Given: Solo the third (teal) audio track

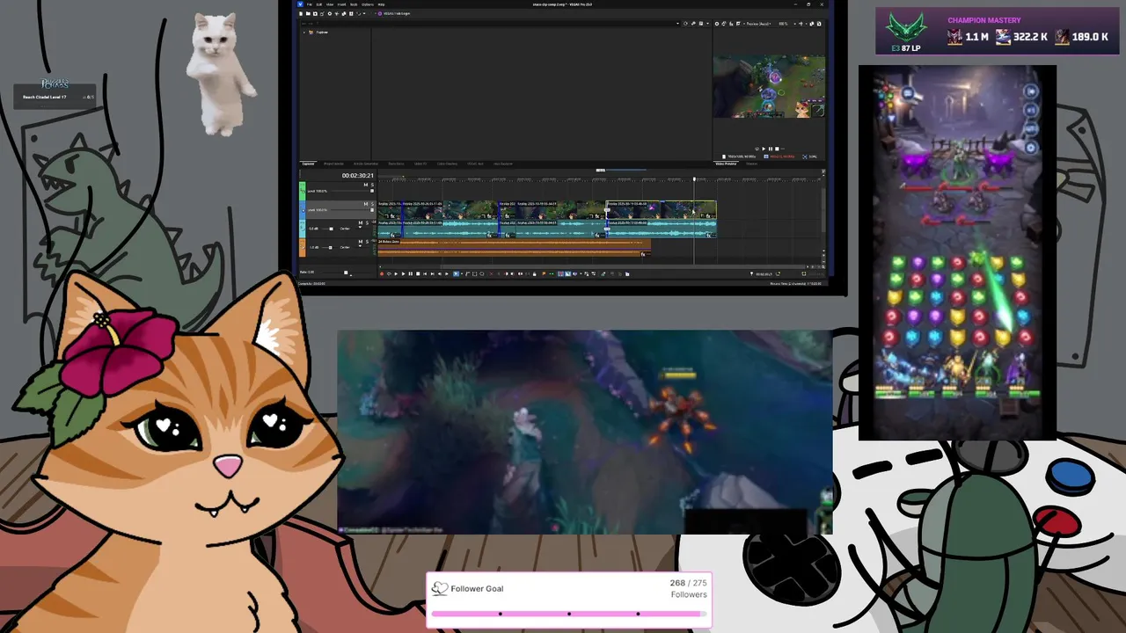Looking at the screenshot, I should (367, 222).
